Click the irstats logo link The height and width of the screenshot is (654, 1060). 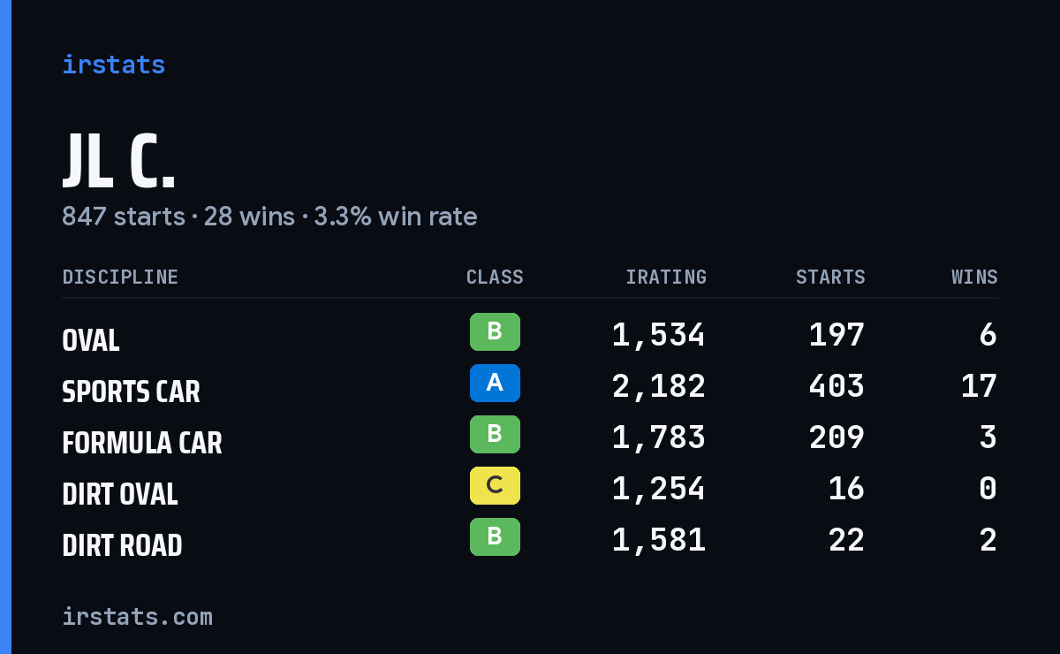pos(113,65)
